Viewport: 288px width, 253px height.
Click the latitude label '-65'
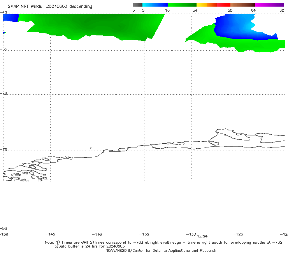4,49
